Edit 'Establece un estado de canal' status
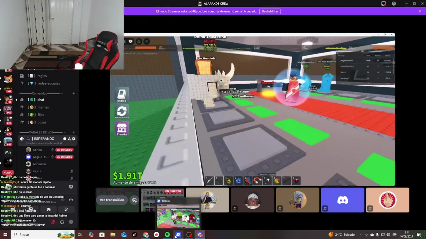Viewport: 426px width, 239px height. pyautogui.click(x=44, y=143)
